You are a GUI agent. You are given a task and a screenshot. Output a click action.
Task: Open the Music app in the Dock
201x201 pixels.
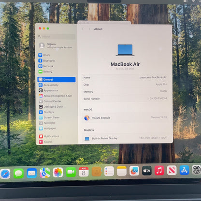(159, 171)
